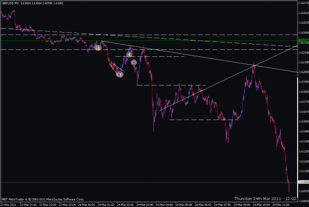
Task: Select the rising white trendline
Action: (x=228, y=78)
